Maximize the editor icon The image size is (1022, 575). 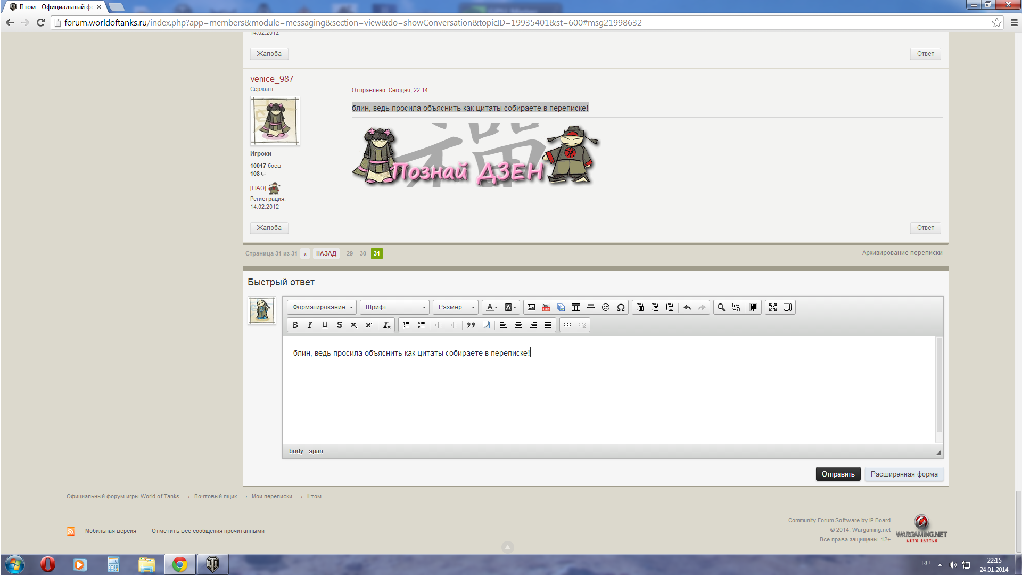click(773, 307)
